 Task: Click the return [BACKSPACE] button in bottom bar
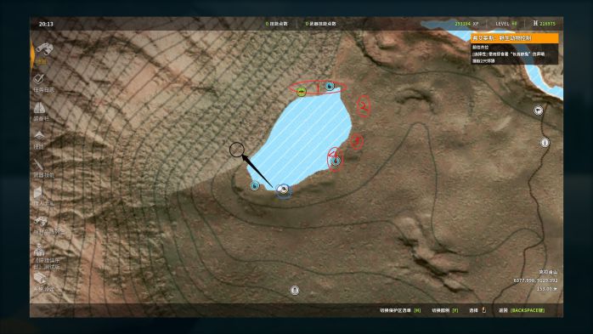[x=522, y=310]
